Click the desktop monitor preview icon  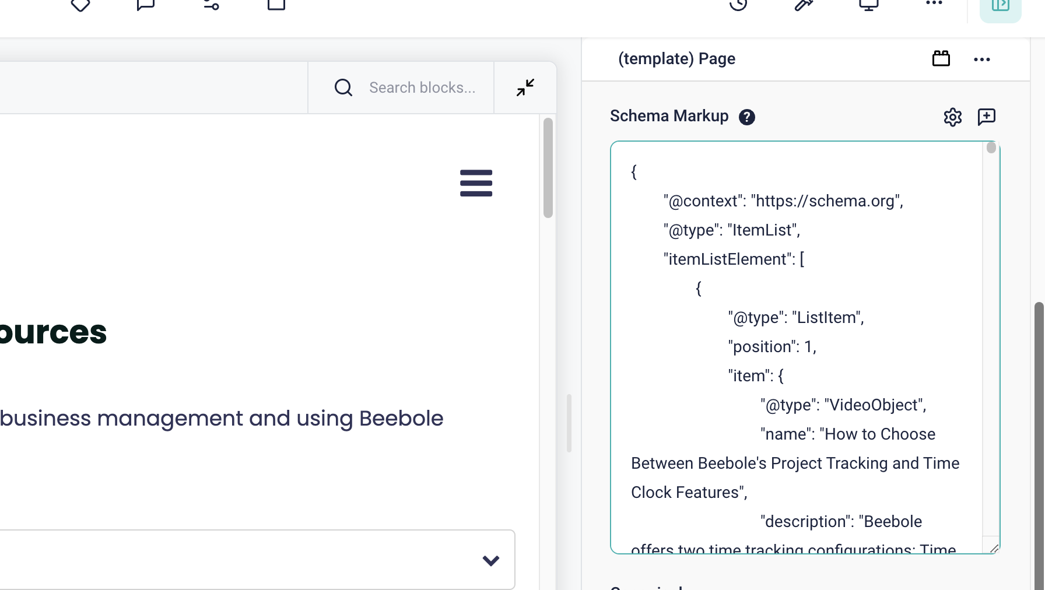point(869,5)
